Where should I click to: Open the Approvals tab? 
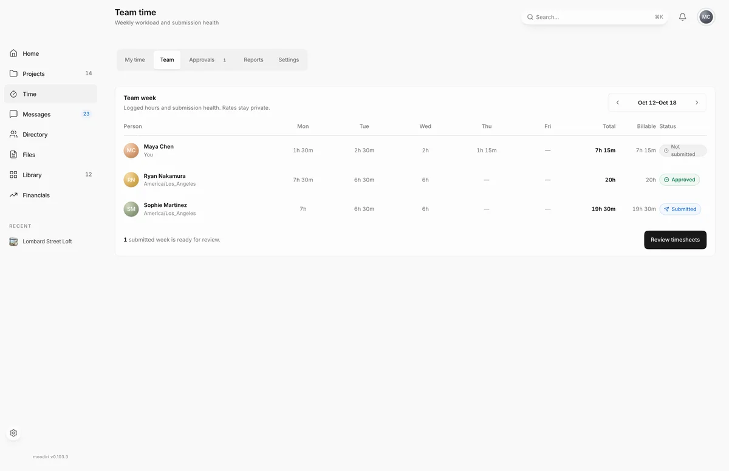point(208,60)
